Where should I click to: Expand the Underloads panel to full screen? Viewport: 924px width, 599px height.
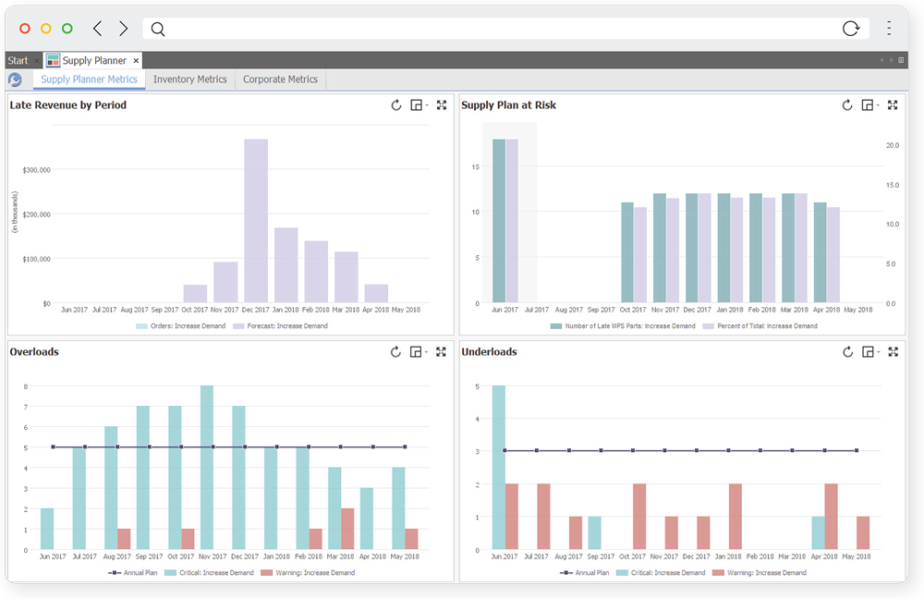893,352
